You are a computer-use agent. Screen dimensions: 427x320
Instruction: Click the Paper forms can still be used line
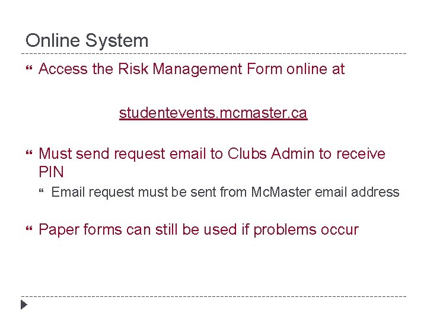(x=199, y=230)
